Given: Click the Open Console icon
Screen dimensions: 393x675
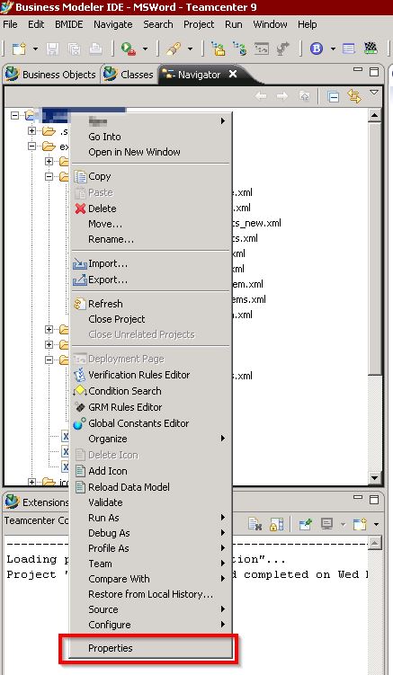Looking at the screenshot, I should tap(360, 524).
